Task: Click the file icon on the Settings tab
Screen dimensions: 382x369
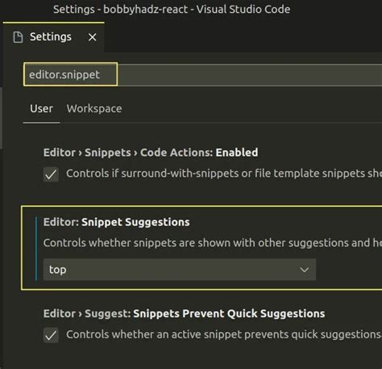Action: 18,37
